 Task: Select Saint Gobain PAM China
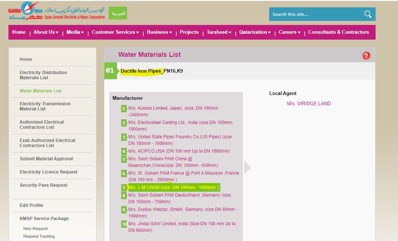(x=173, y=162)
